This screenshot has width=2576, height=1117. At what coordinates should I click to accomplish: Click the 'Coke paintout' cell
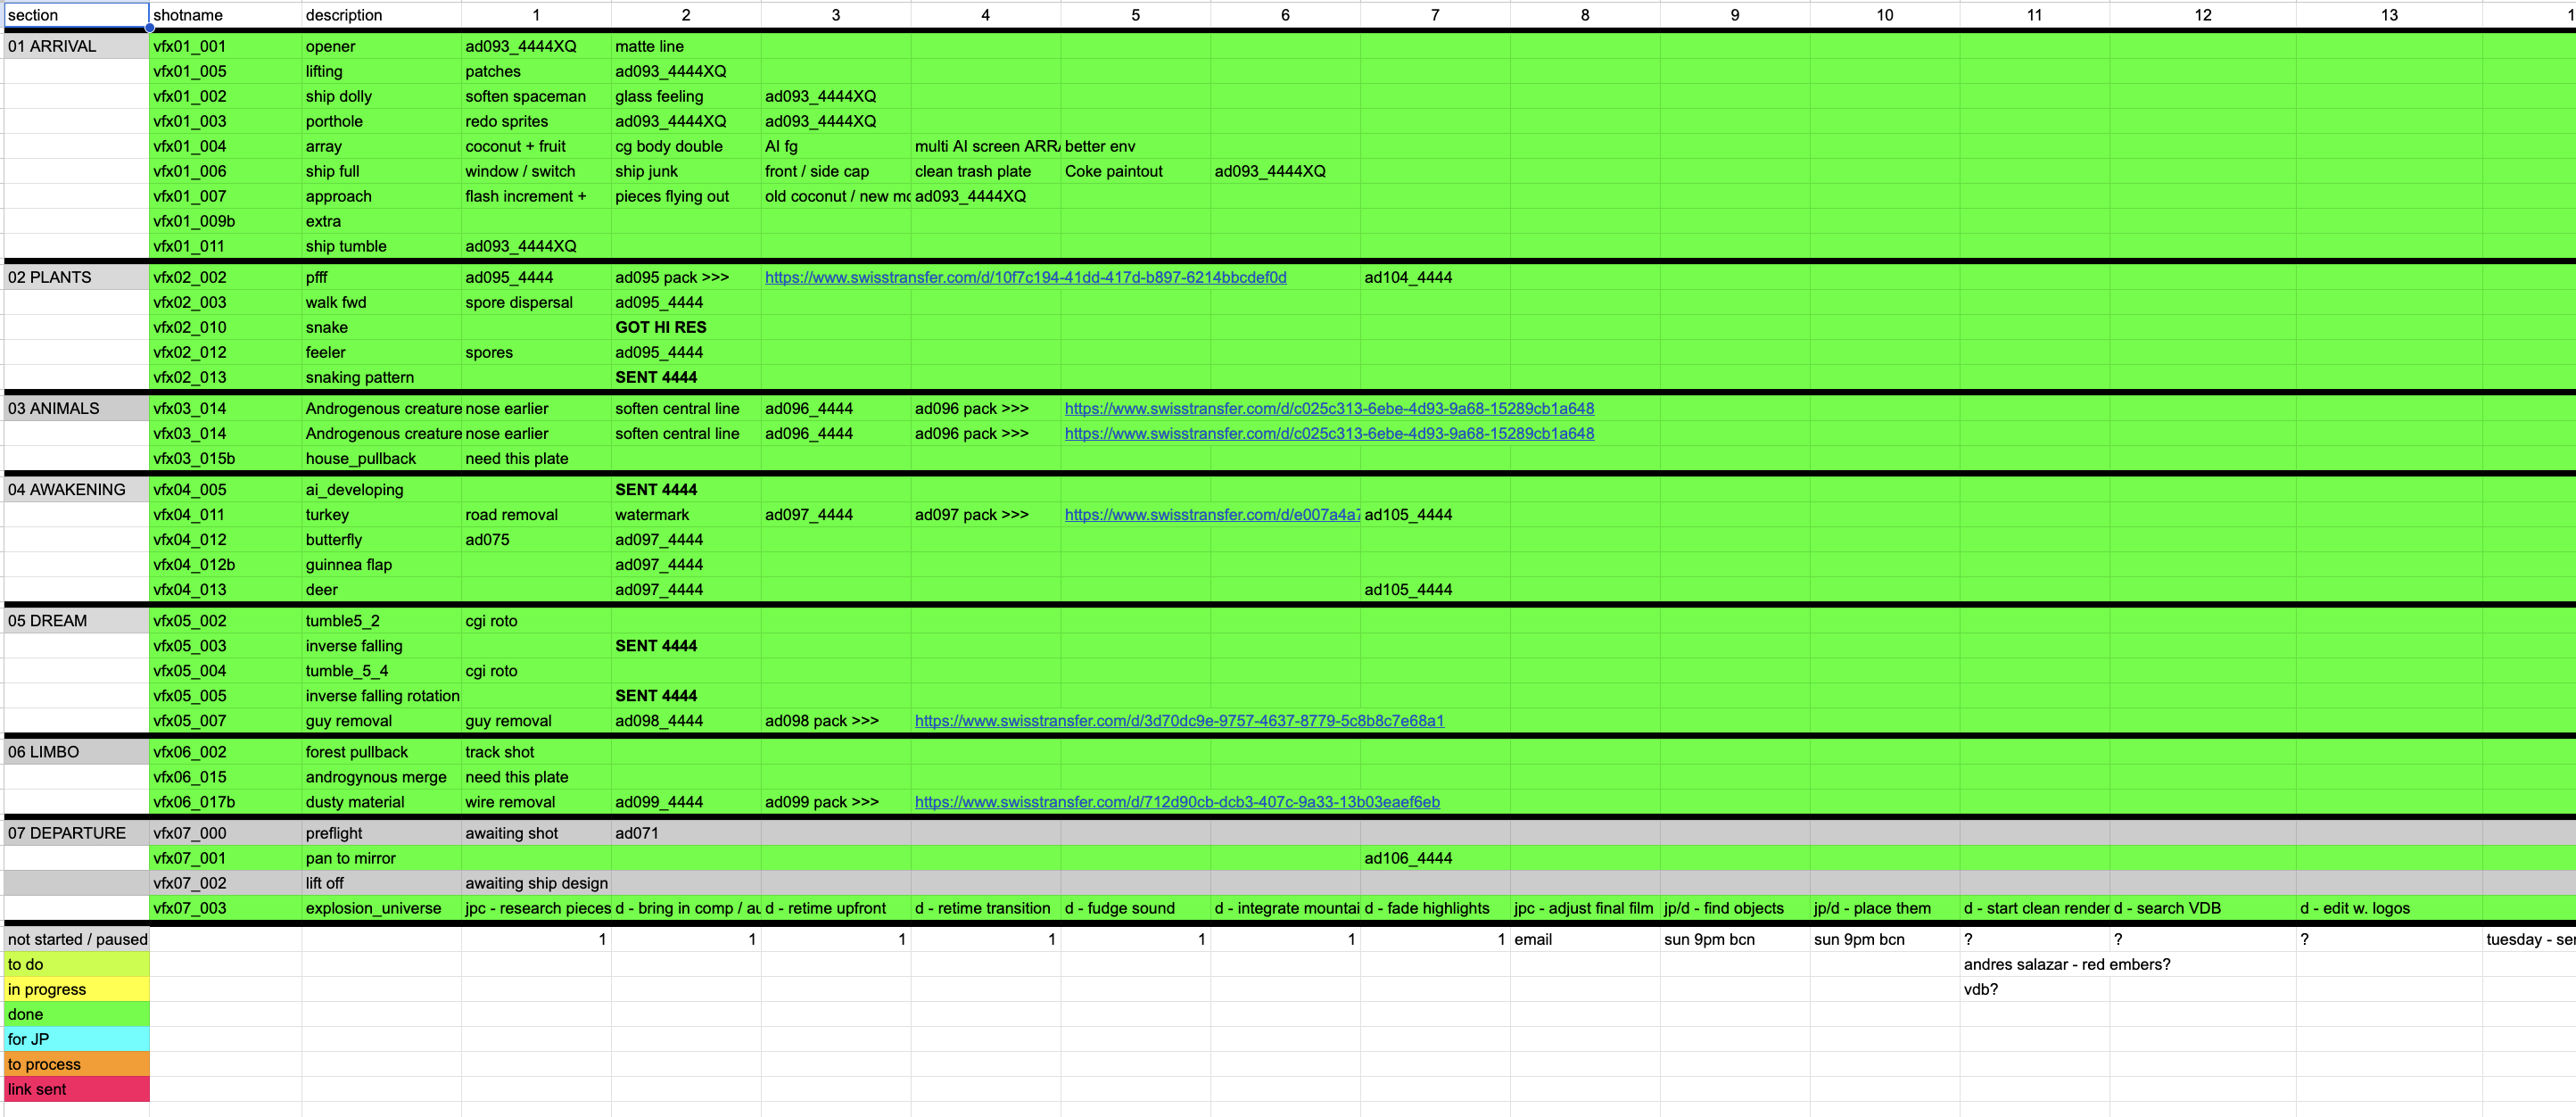(x=1134, y=171)
